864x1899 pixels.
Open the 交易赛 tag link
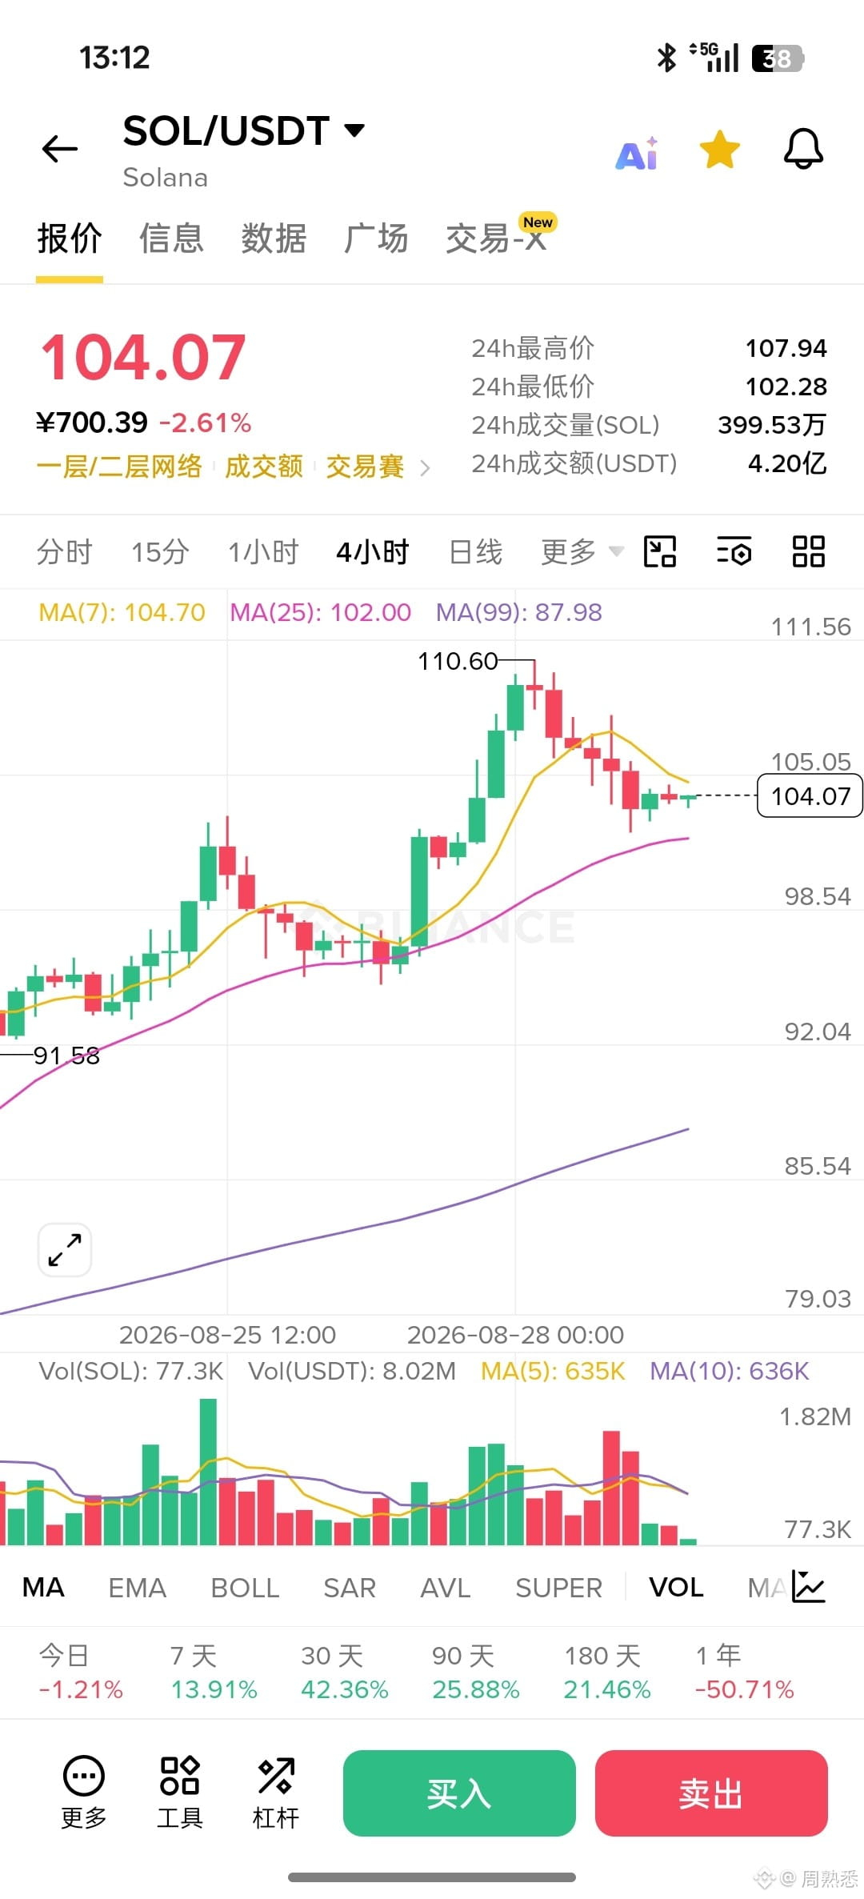(x=365, y=467)
